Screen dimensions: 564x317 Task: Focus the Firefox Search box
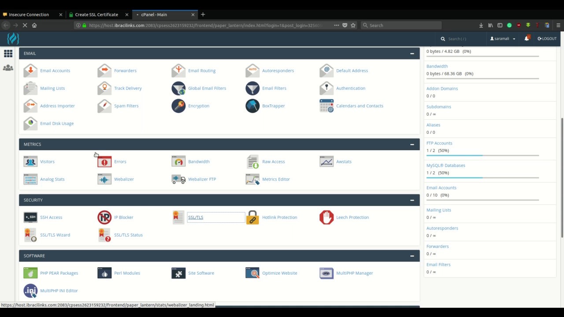401,25
